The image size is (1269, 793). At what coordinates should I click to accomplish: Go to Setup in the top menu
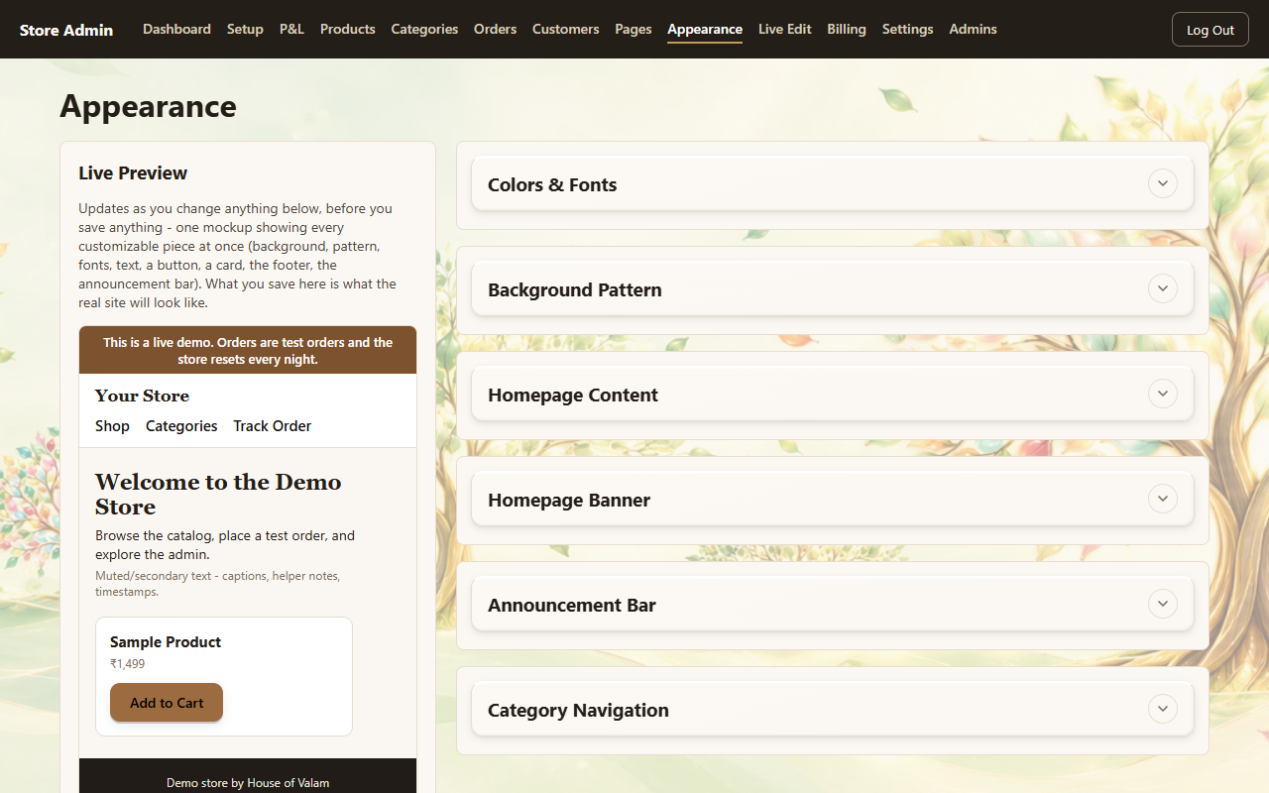point(245,29)
